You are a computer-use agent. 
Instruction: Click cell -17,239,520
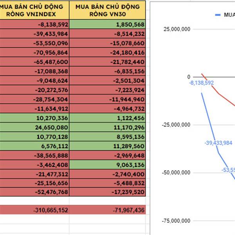click(107, 192)
